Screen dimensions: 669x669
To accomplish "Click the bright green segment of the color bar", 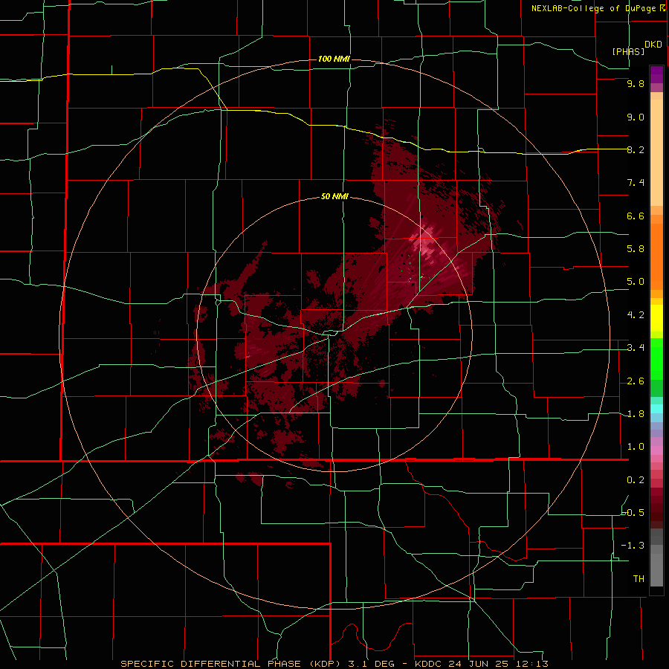I will 656,359.
